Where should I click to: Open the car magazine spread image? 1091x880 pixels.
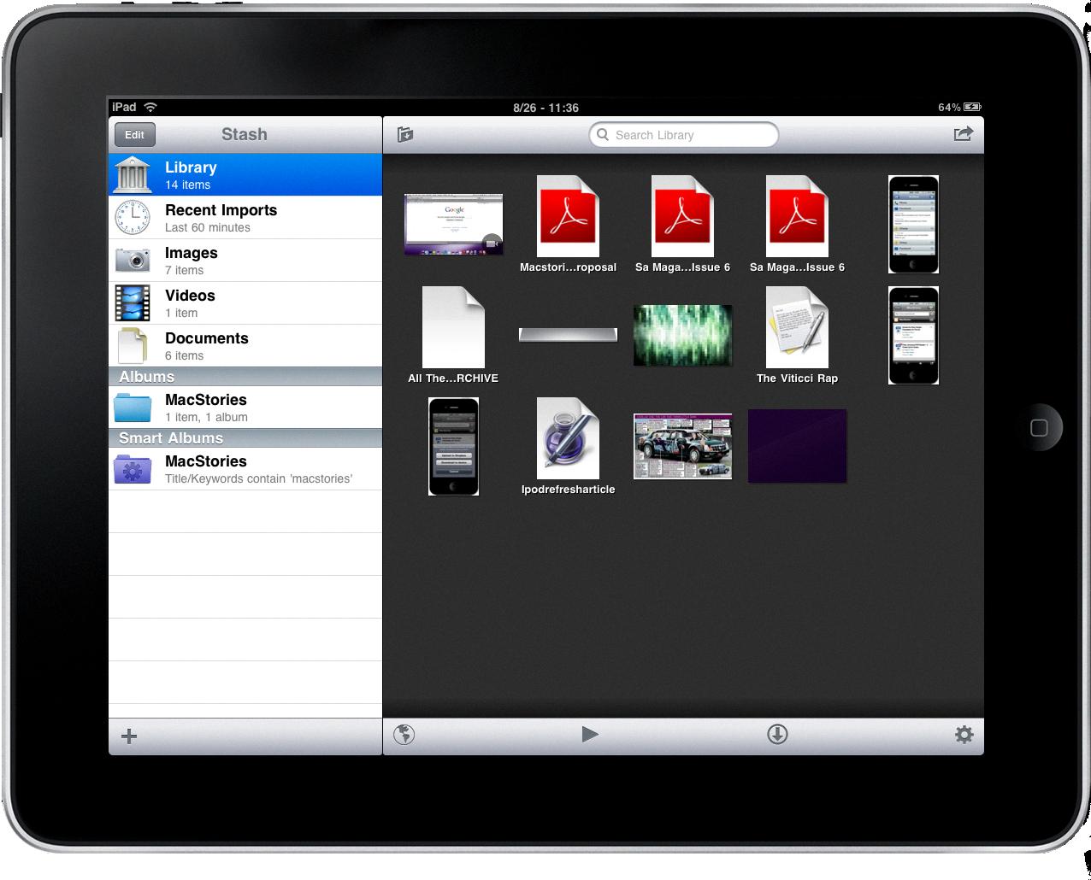coord(682,446)
